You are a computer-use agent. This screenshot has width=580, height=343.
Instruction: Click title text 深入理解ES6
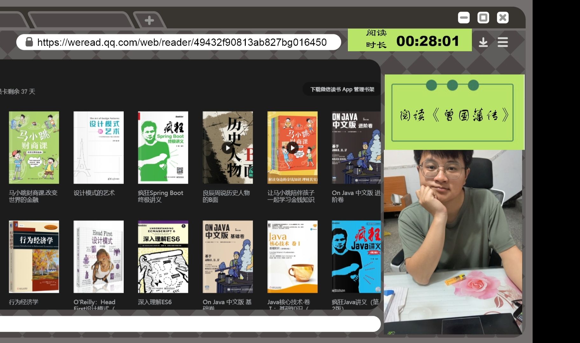[155, 302]
